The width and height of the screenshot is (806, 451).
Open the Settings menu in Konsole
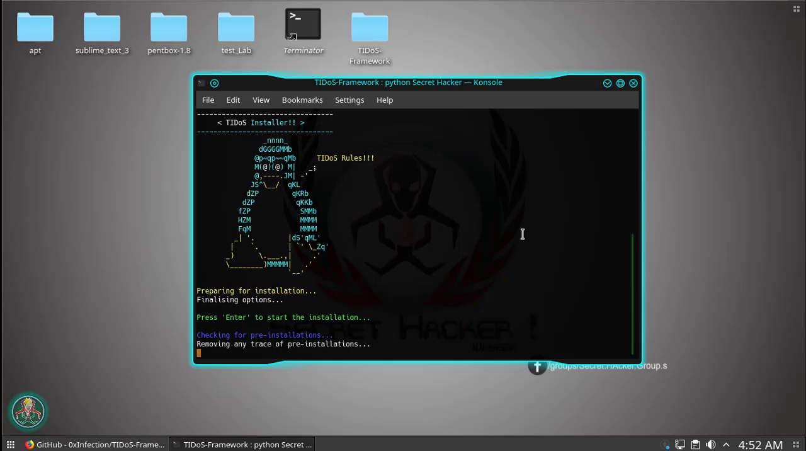click(349, 100)
